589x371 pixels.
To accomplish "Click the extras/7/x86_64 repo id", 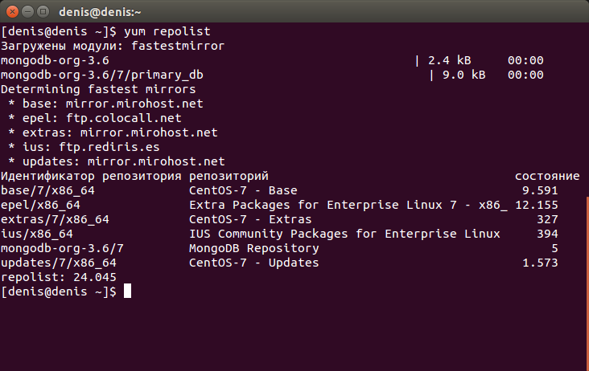I will point(55,219).
